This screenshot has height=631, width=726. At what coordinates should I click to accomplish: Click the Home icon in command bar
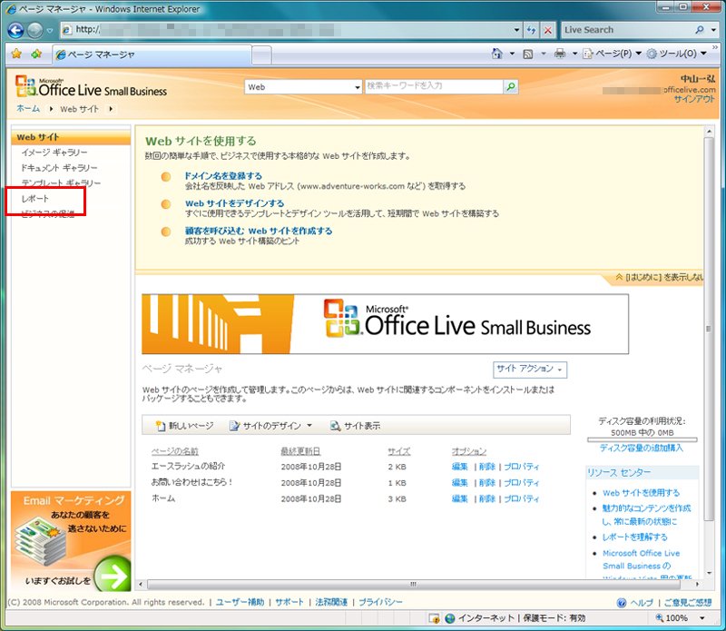click(x=496, y=54)
